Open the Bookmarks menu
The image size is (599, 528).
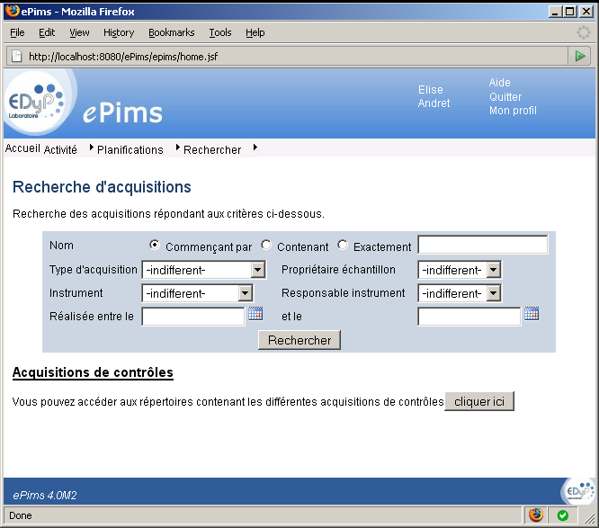click(x=171, y=32)
